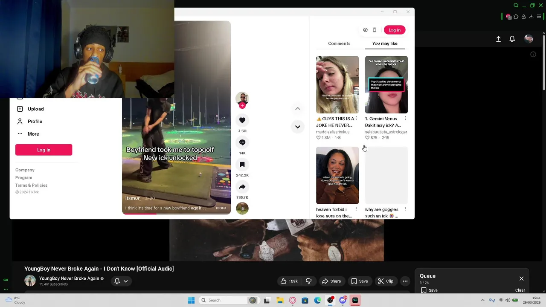Click the share arrow icon showing 785.7K
The width and height of the screenshot is (546, 307).
(242, 187)
